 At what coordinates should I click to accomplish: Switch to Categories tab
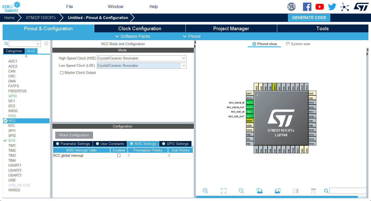(x=14, y=51)
